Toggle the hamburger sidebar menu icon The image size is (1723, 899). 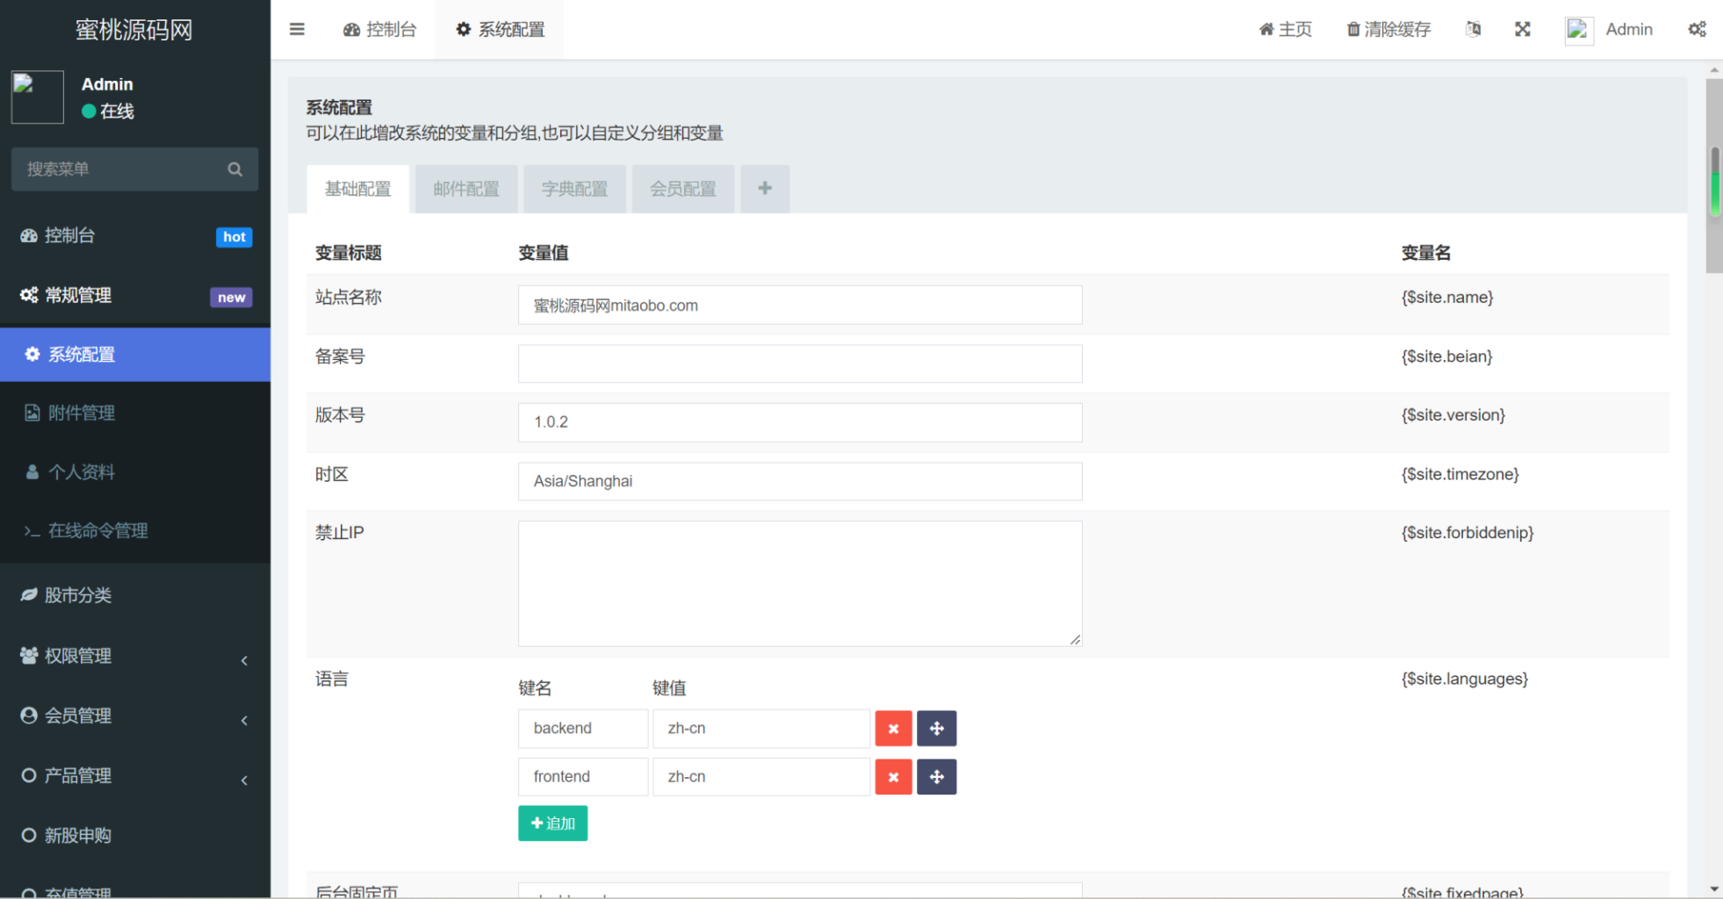(x=297, y=29)
